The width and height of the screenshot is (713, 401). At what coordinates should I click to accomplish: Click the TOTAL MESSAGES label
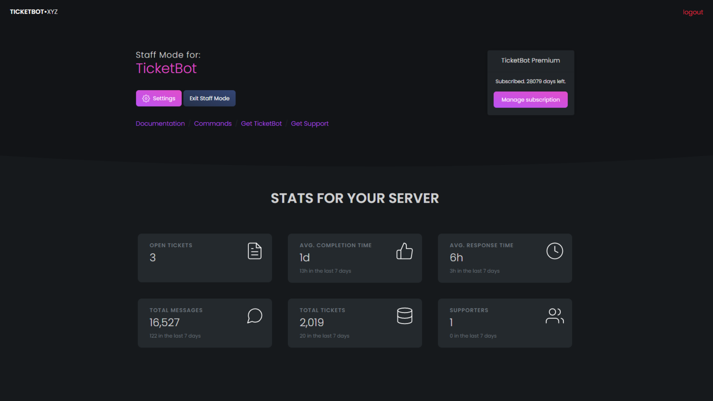coord(176,310)
